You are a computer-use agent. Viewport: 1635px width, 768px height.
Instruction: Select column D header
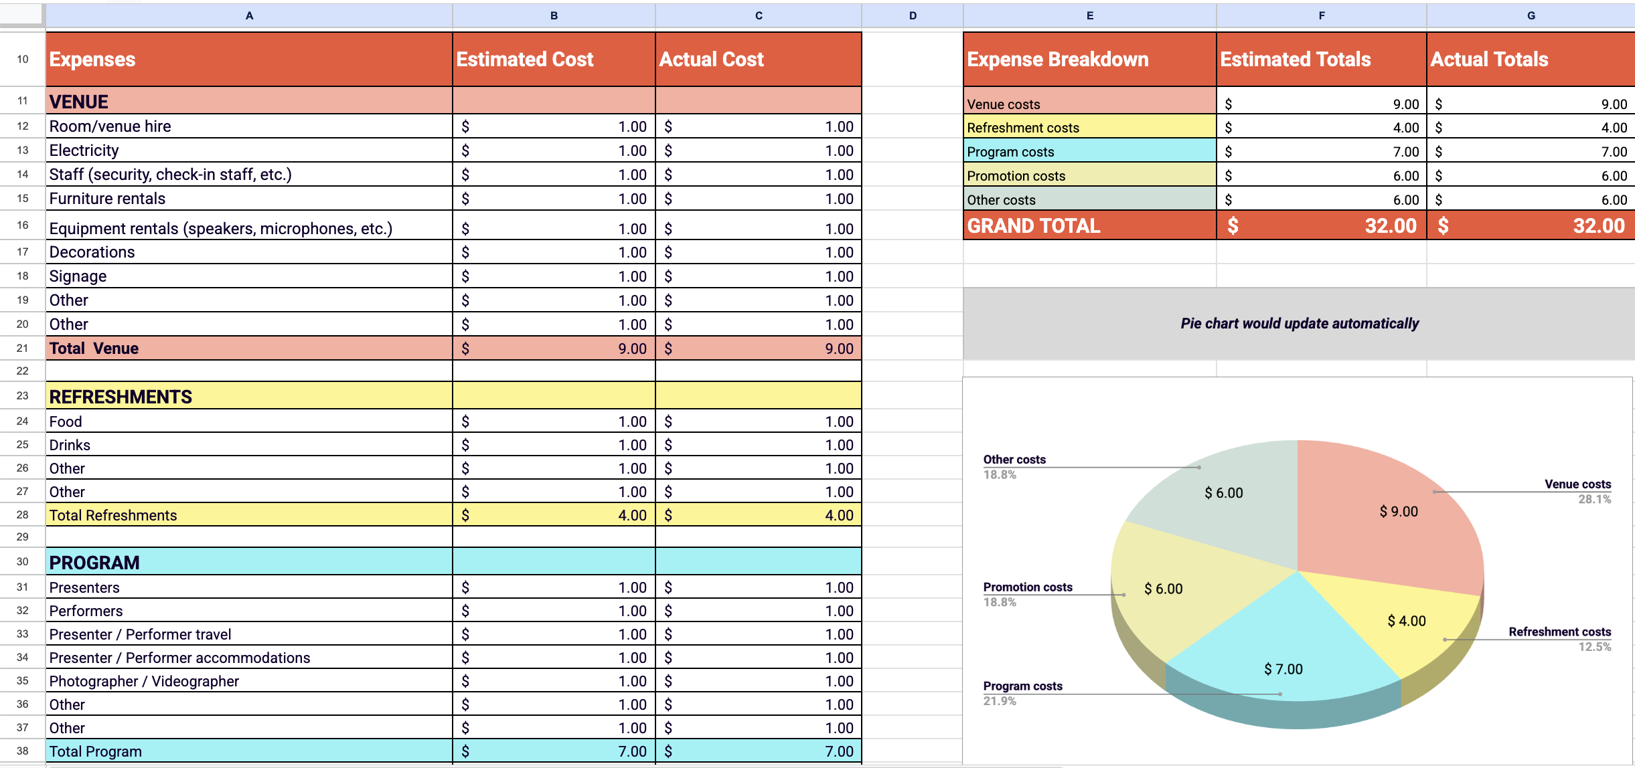[913, 15]
